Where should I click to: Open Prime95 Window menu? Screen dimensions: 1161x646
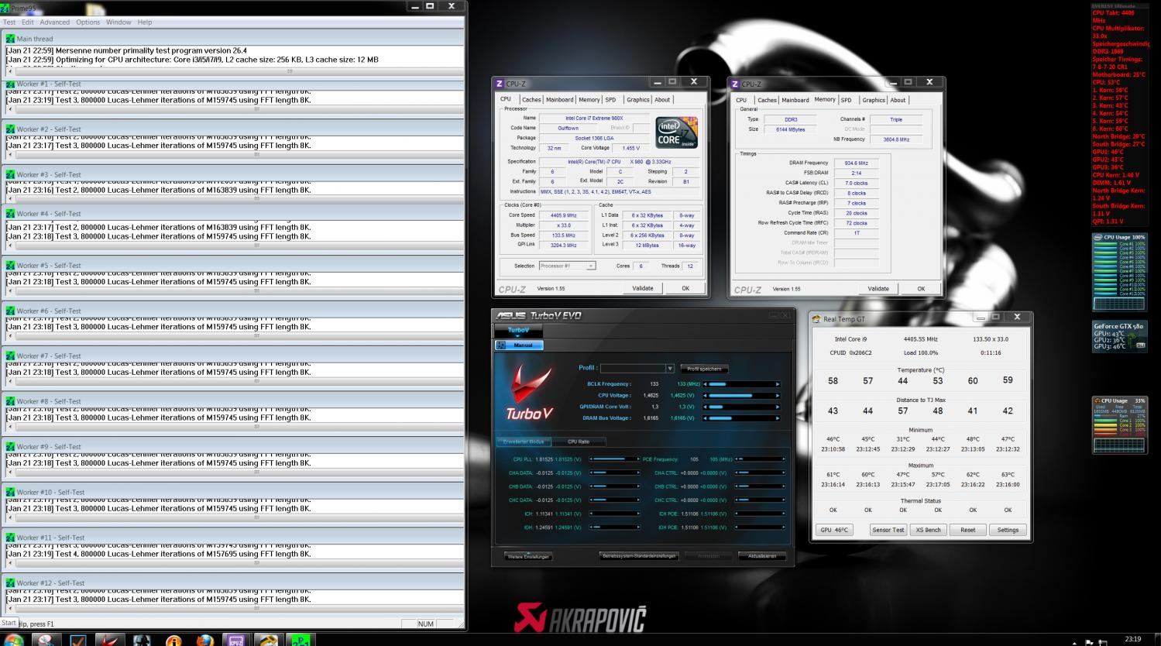(x=119, y=22)
